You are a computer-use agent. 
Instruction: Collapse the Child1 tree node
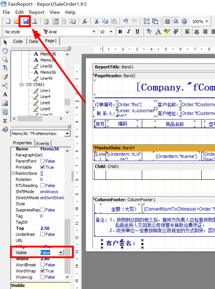[22, 85]
